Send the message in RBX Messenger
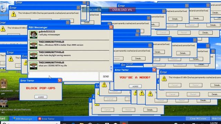The height and width of the screenshot is (124, 221). point(106,76)
